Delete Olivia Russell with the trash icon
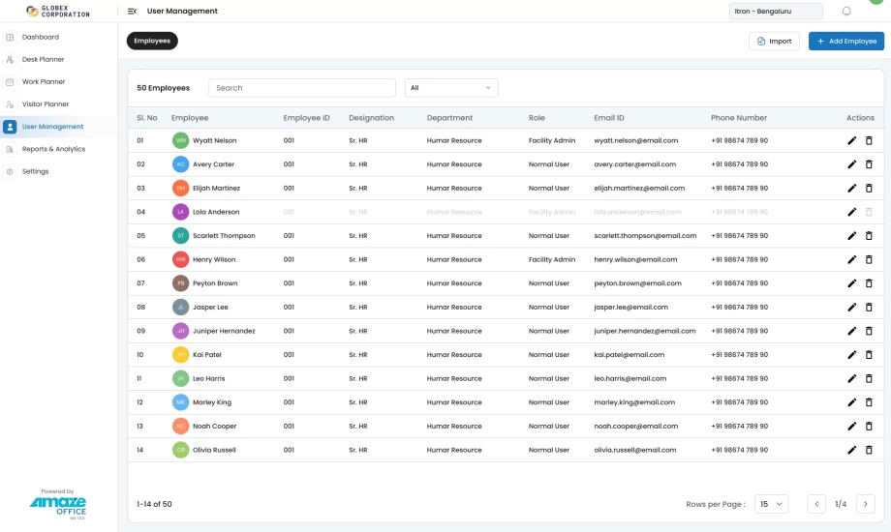The image size is (891, 532). coord(869,450)
